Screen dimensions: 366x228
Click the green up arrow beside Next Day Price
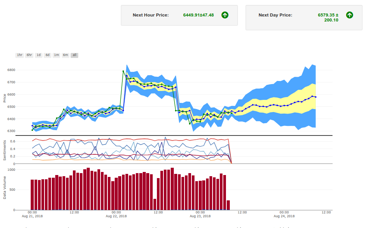pos(349,15)
